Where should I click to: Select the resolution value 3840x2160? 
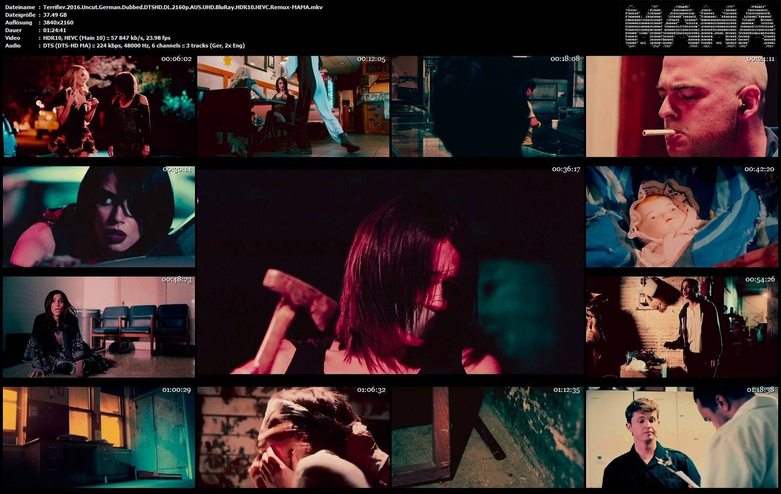pyautogui.click(x=58, y=22)
